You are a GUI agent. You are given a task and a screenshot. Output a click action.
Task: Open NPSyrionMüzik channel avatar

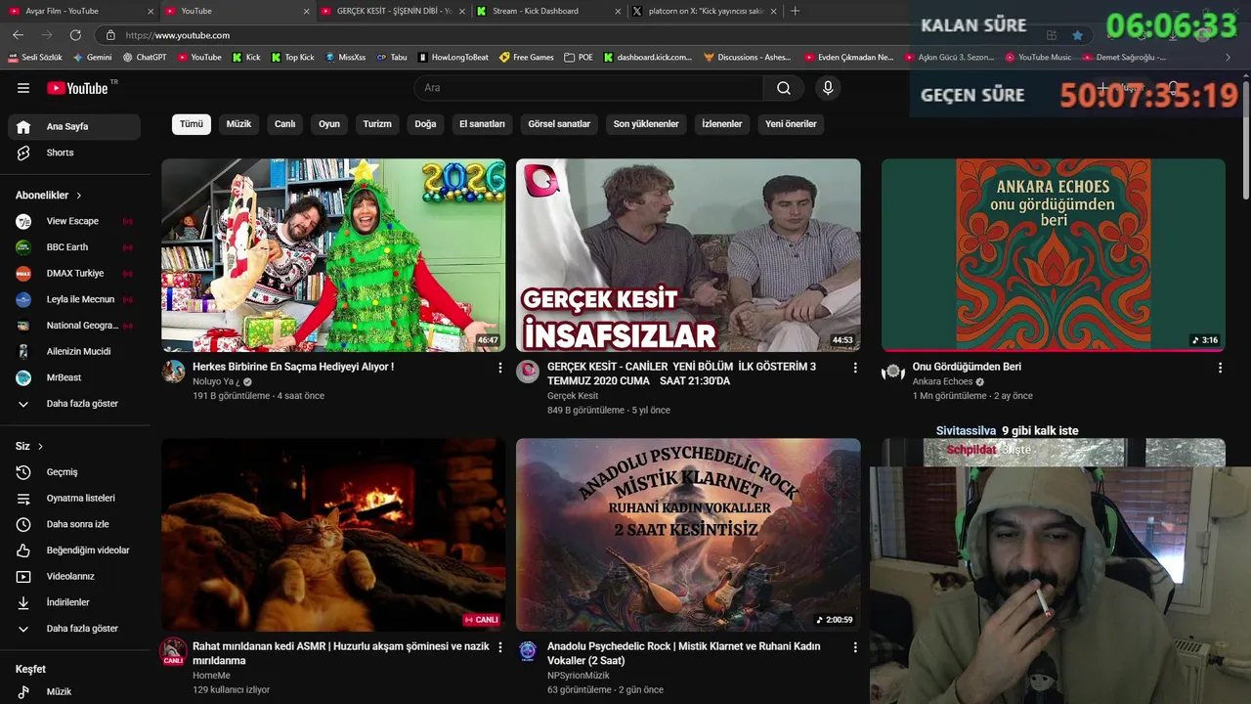528,651
